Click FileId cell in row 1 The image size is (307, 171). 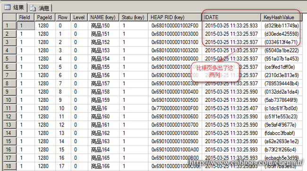tap(26, 25)
